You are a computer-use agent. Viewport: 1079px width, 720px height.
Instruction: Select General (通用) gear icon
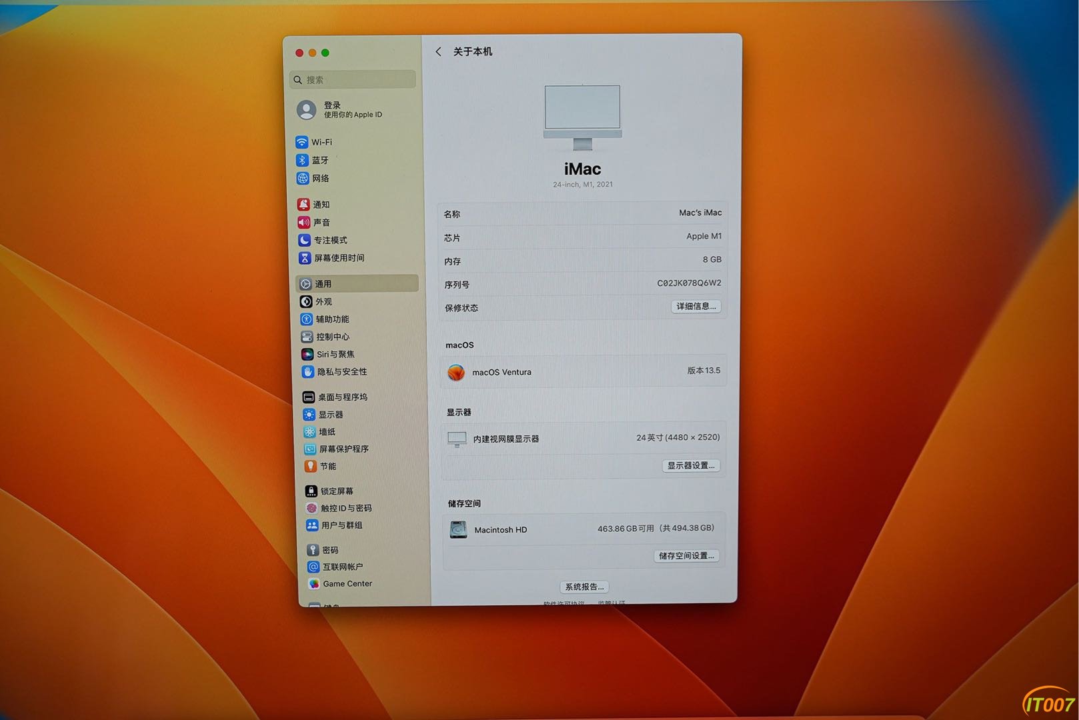coord(305,283)
